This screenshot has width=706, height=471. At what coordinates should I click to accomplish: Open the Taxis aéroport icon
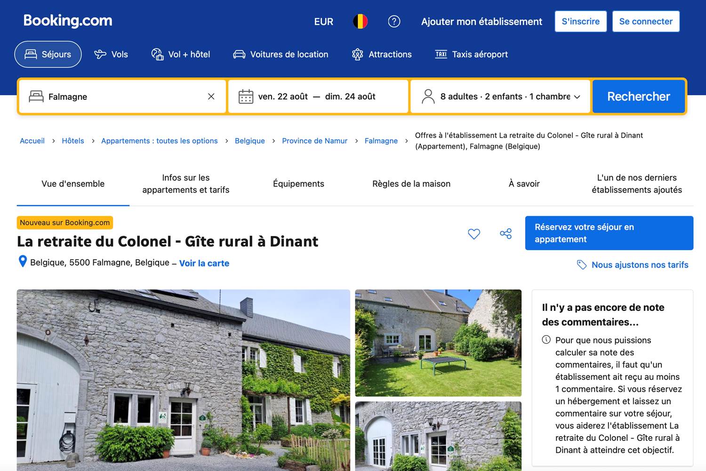tap(441, 54)
